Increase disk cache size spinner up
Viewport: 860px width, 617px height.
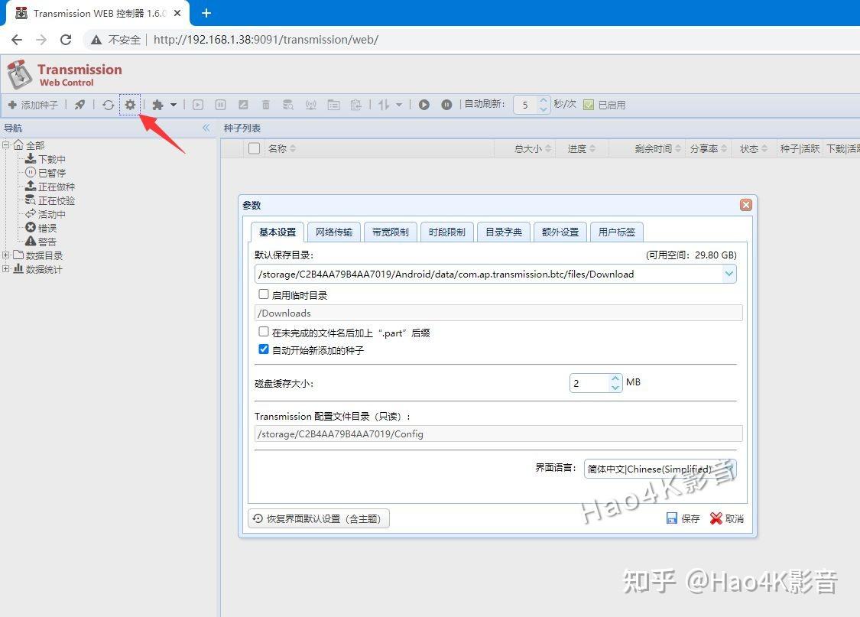(x=615, y=378)
